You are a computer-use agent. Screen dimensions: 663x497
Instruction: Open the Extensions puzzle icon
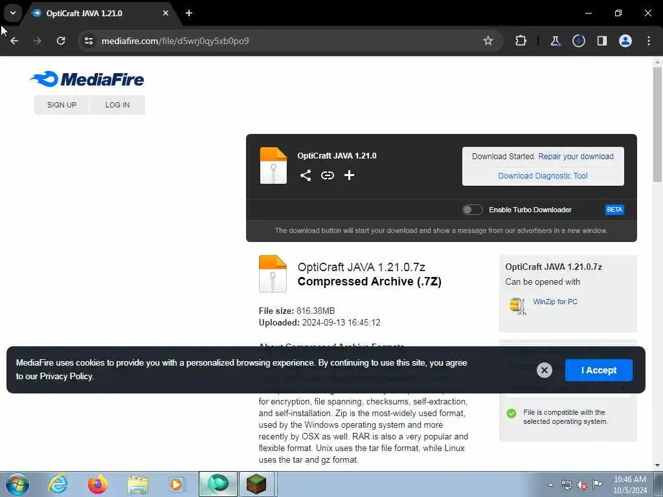521,41
